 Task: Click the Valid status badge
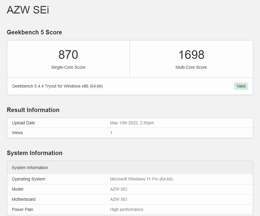pyautogui.click(x=241, y=86)
